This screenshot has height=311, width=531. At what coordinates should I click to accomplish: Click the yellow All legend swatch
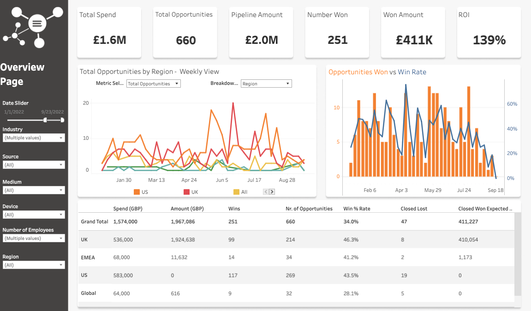click(236, 191)
